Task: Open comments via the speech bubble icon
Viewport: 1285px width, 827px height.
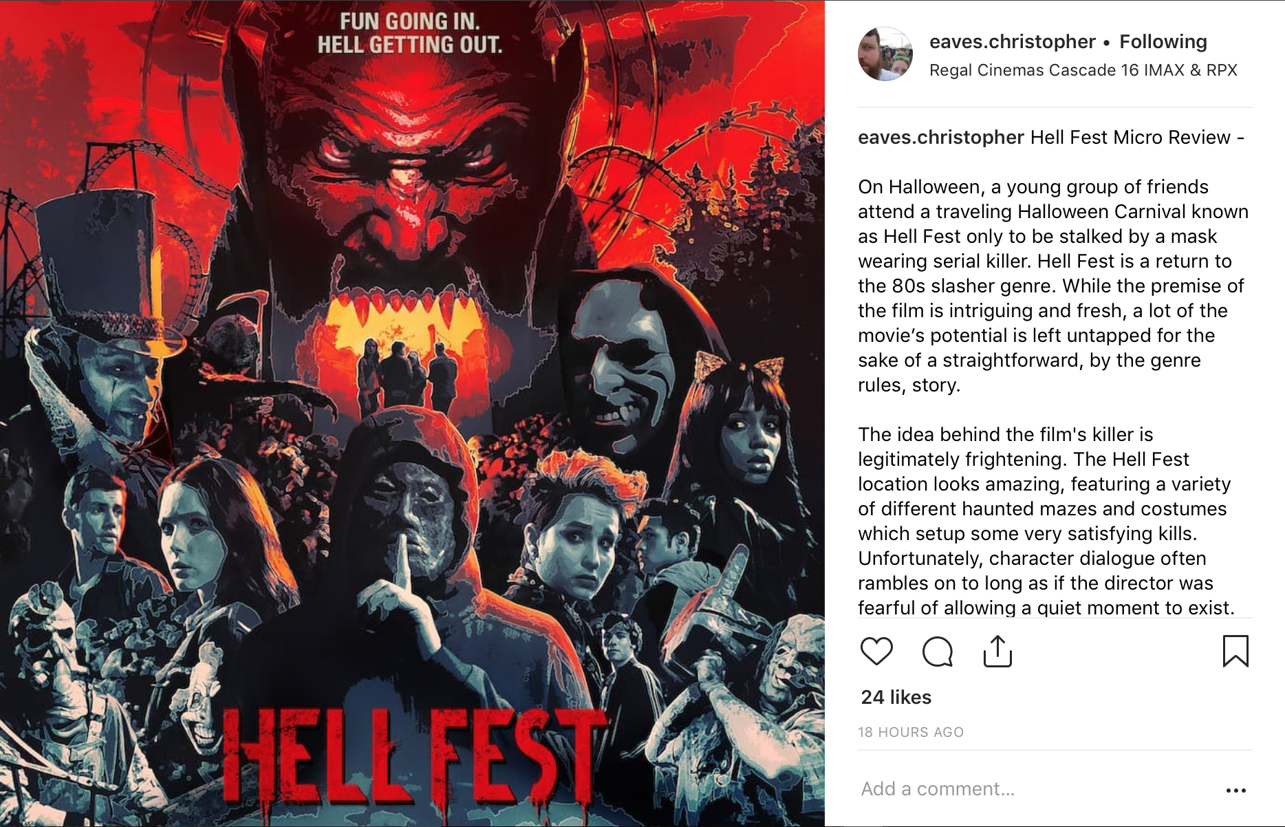Action: click(x=937, y=652)
